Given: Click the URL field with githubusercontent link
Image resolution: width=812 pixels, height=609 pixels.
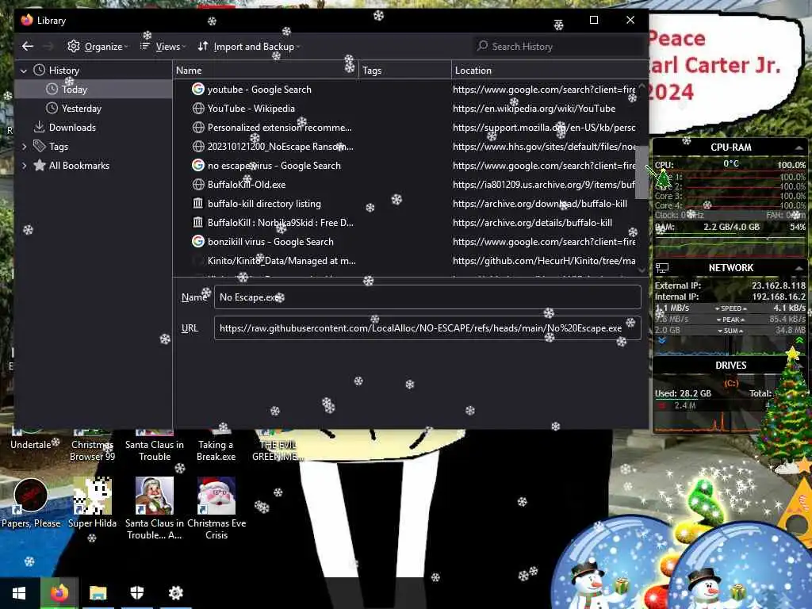Looking at the screenshot, I should pyautogui.click(x=427, y=328).
